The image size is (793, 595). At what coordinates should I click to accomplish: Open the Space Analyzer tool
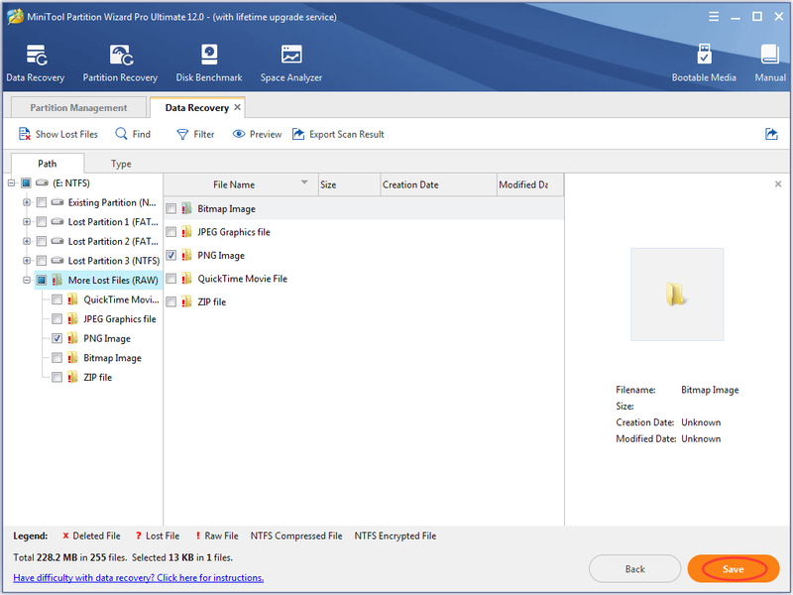[291, 63]
